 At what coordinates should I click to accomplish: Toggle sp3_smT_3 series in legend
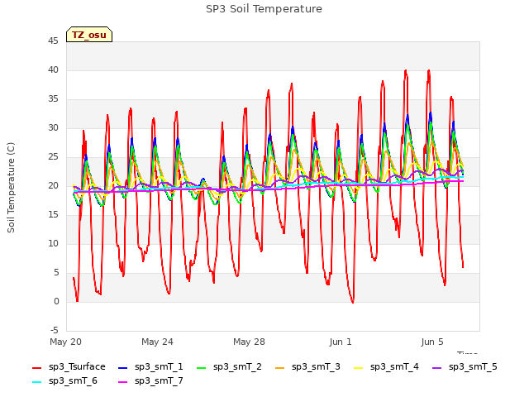(x=307, y=367)
